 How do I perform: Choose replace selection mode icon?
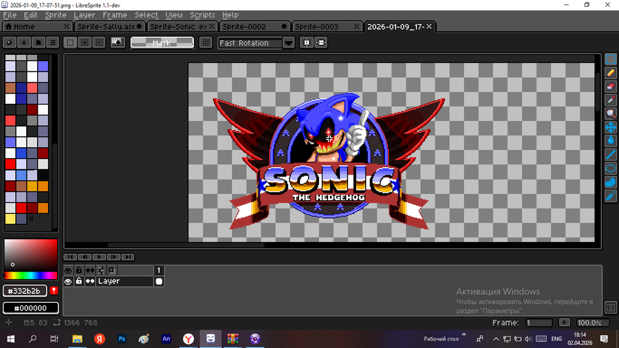pos(70,43)
